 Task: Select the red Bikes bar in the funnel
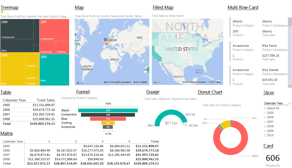pos(108,119)
